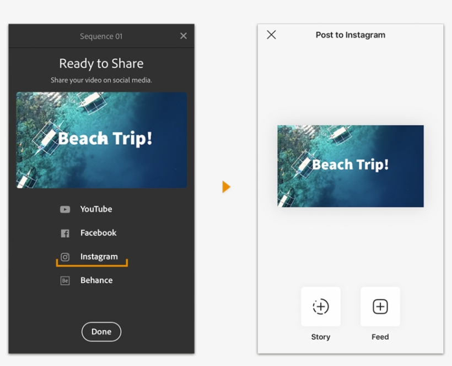The width and height of the screenshot is (452, 366).
Task: Click the Facebook icon in the share list
Action: point(65,233)
